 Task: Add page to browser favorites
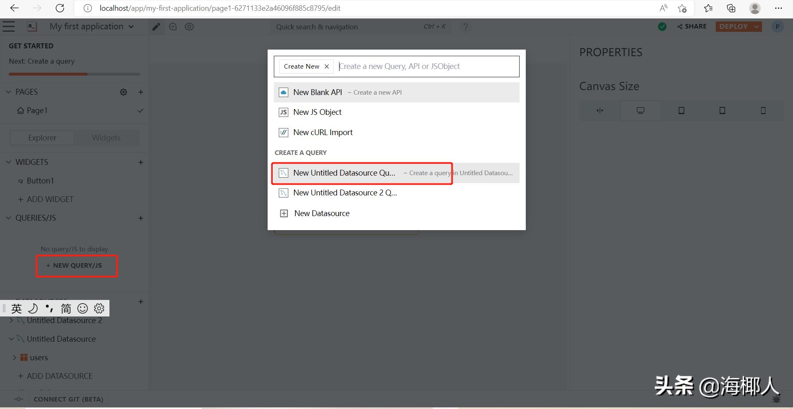682,8
